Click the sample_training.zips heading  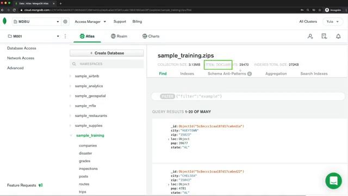point(186,56)
